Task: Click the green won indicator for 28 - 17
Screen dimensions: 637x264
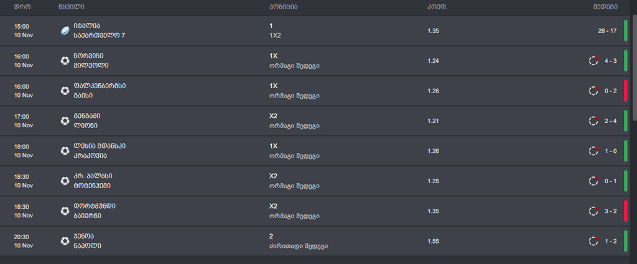Action: (x=626, y=31)
